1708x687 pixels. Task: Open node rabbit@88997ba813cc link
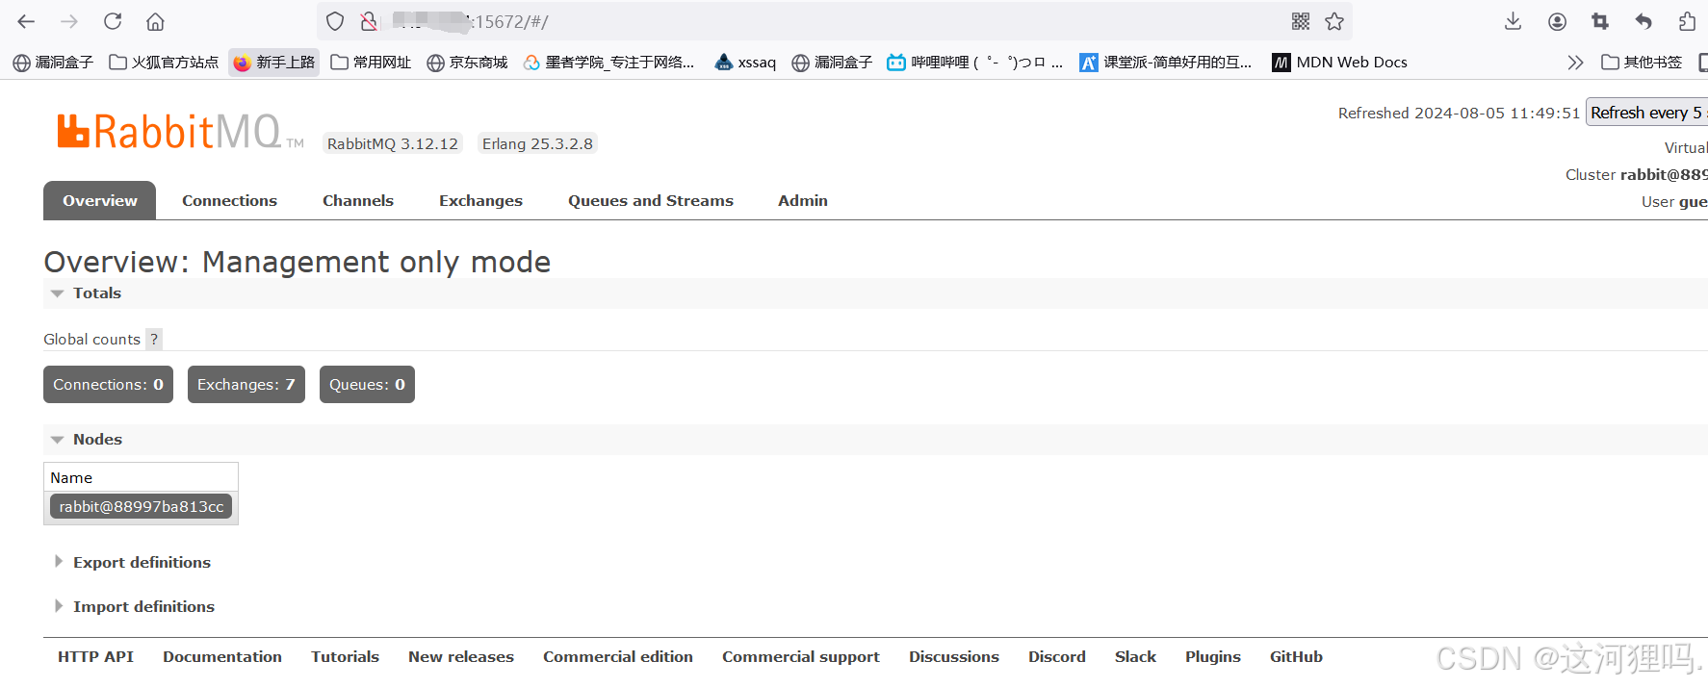141,507
